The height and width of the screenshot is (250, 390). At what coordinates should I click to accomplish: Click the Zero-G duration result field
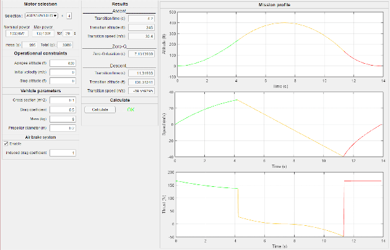(141, 54)
